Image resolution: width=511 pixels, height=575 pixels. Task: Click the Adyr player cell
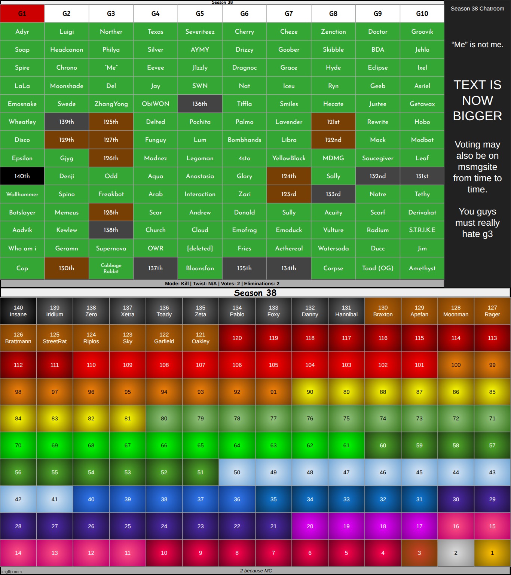coord(22,31)
